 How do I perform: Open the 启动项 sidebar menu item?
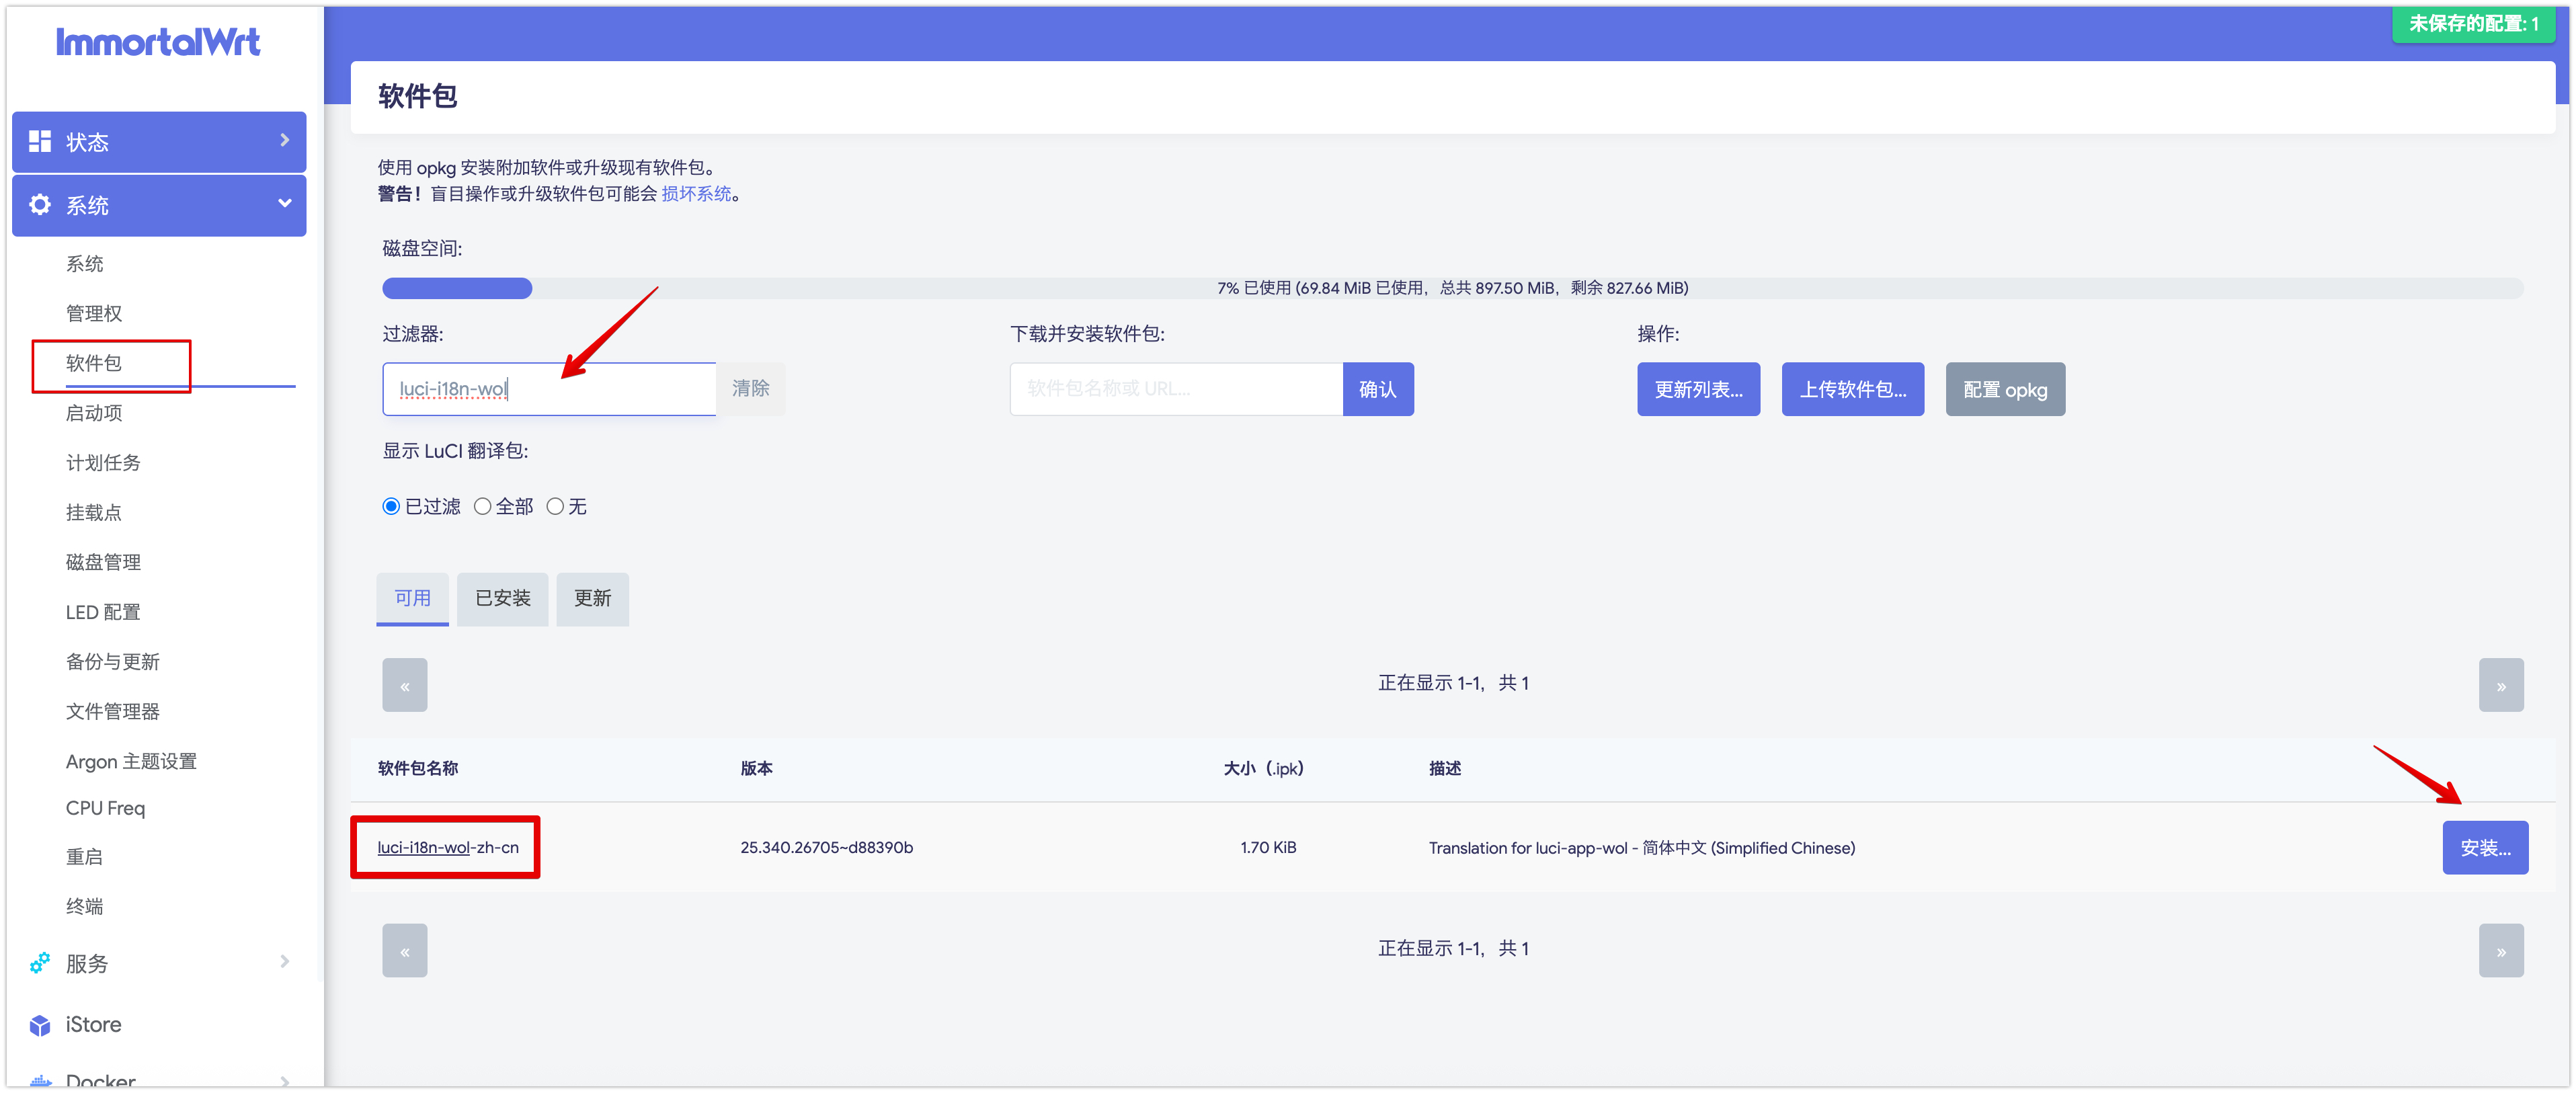[x=94, y=413]
